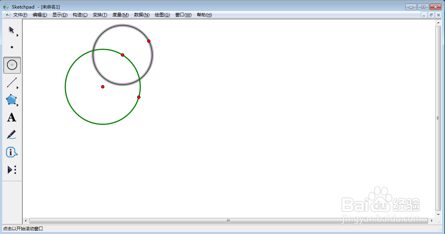Expand Straightedge tool flyout triangle
The height and width of the screenshot is (234, 445).
pos(17,88)
